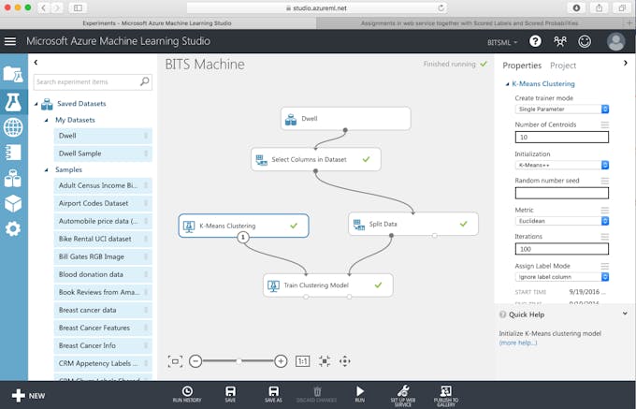Screen dimensions: 636x409
Task: Select the Select Columns in Dataset module
Action: 315,159
